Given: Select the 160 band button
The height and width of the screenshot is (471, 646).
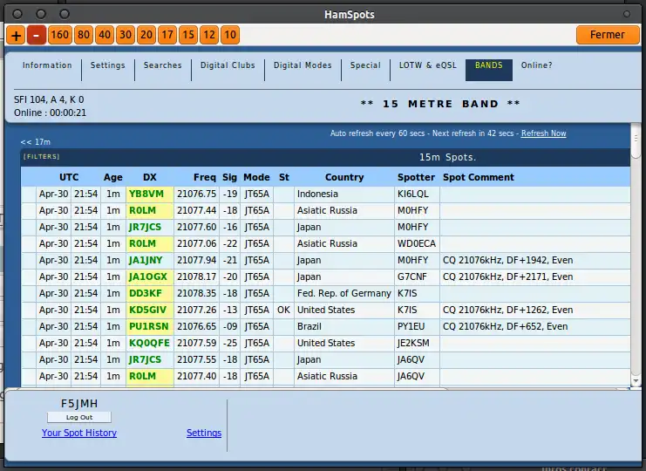Looking at the screenshot, I should (60, 35).
